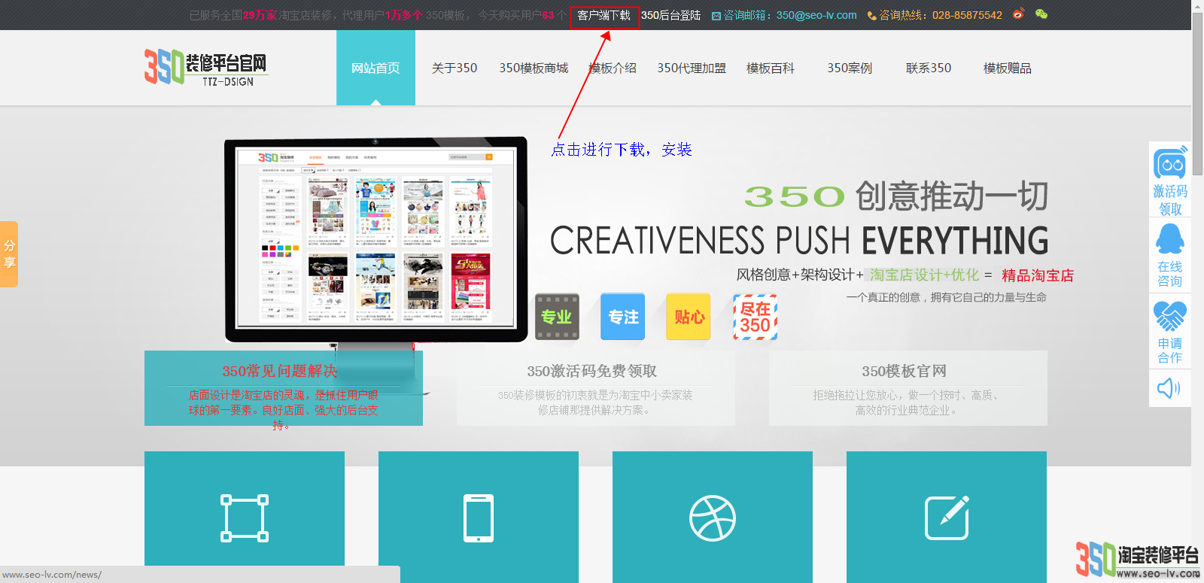
Task: Open the 网站首页 nav tab
Action: 375,68
